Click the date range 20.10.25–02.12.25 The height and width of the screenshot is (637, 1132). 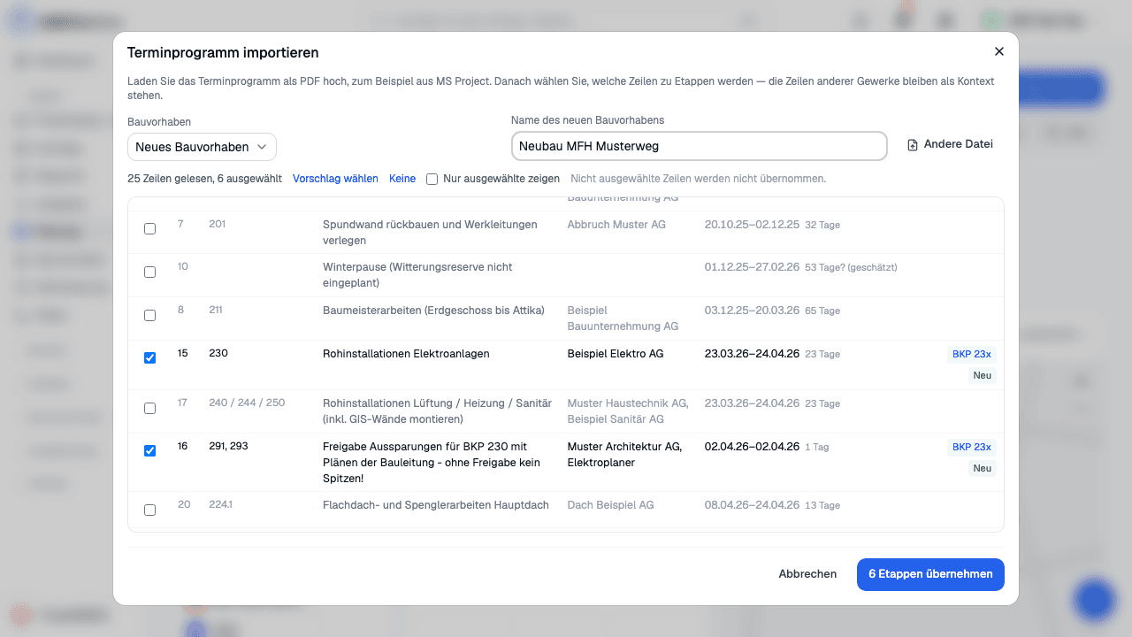[x=752, y=225]
